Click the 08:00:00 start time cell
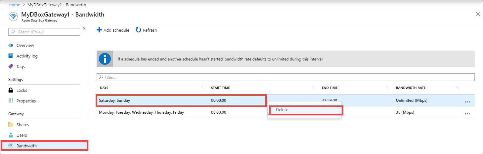 [219, 112]
